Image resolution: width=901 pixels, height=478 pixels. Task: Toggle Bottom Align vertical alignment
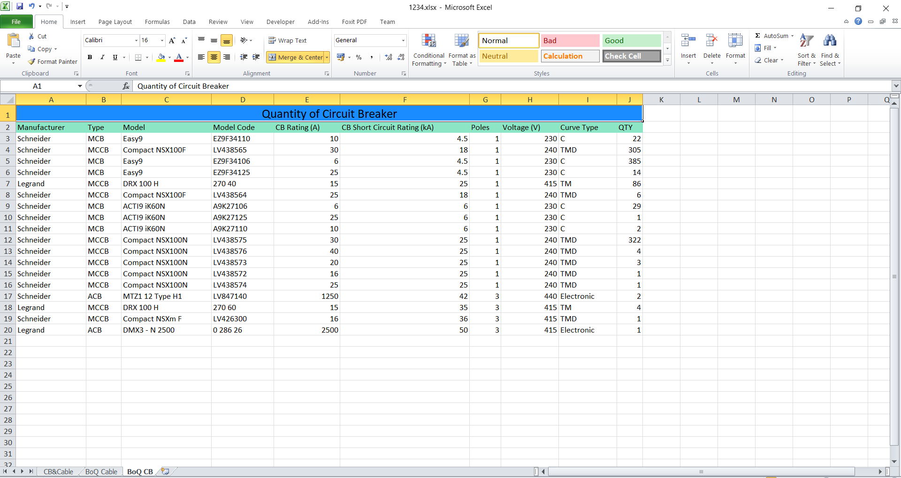point(226,40)
